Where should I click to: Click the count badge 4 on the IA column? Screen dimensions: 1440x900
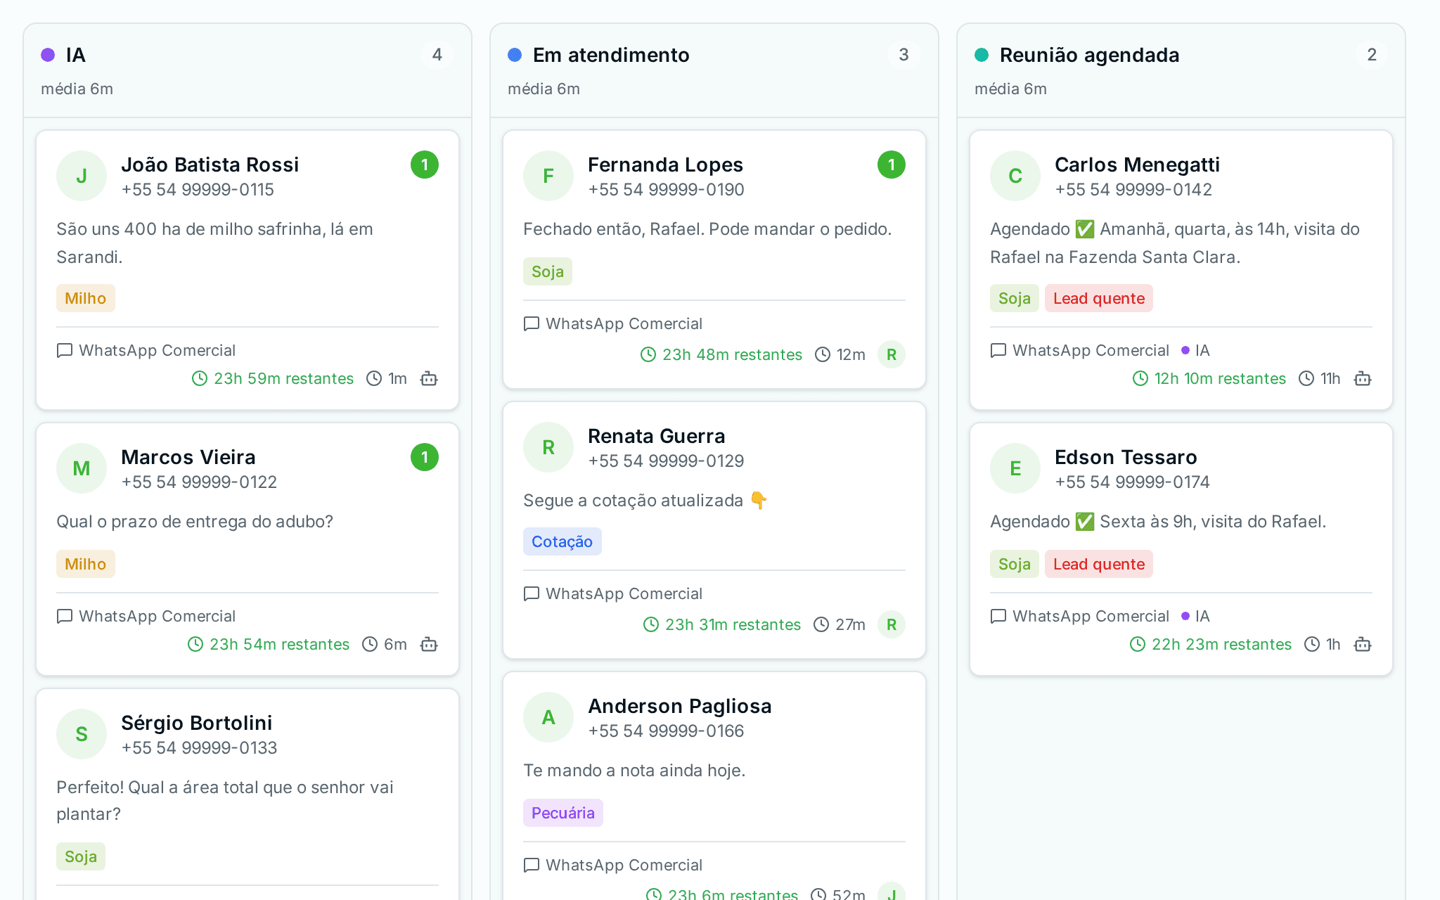[437, 55]
